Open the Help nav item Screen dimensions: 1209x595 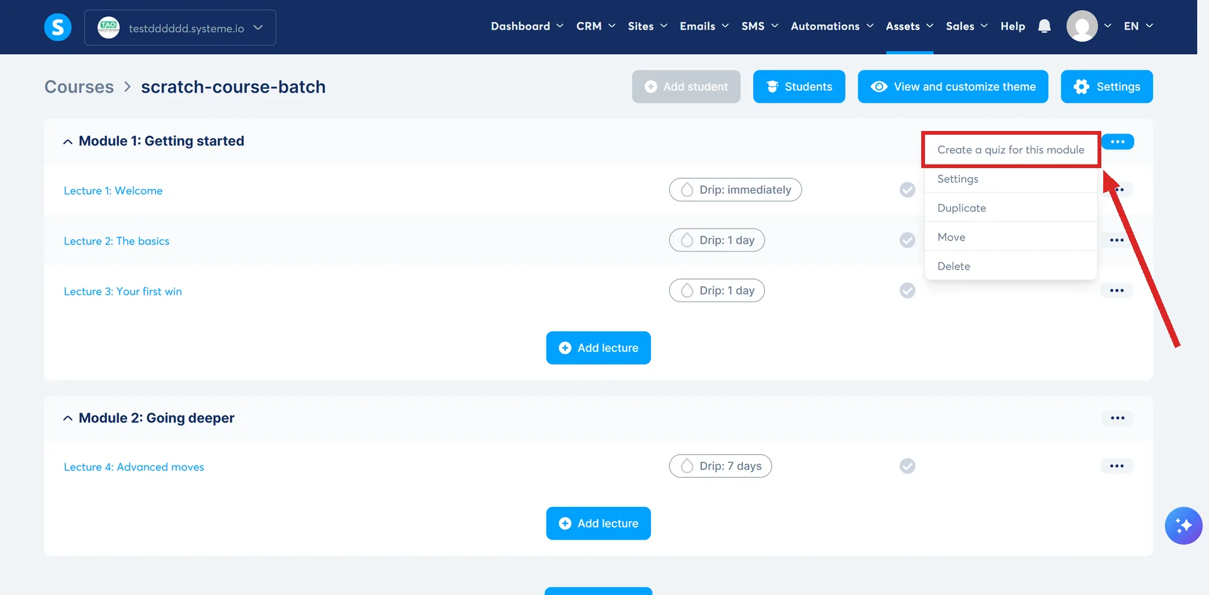coord(1013,26)
